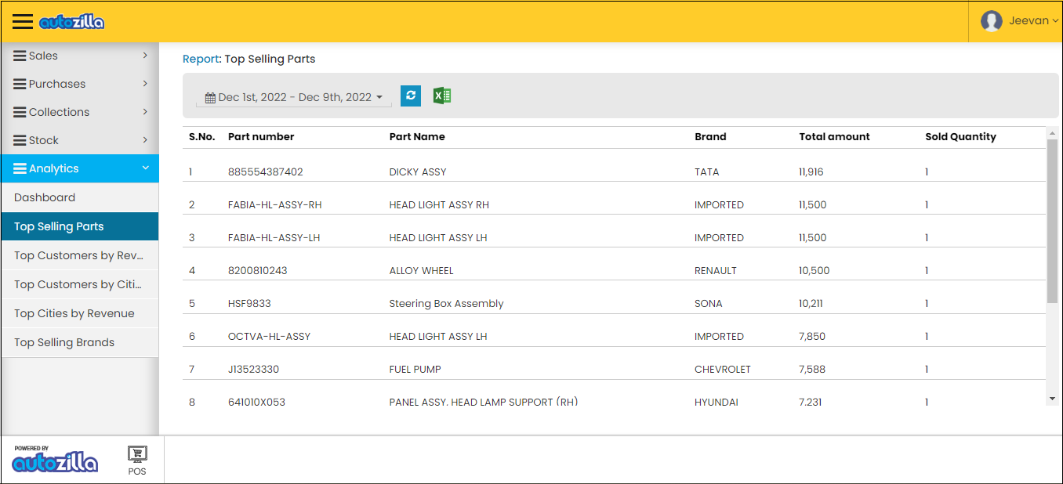The image size is (1063, 484).
Task: Click part number 8200810243
Action: pyautogui.click(x=258, y=270)
